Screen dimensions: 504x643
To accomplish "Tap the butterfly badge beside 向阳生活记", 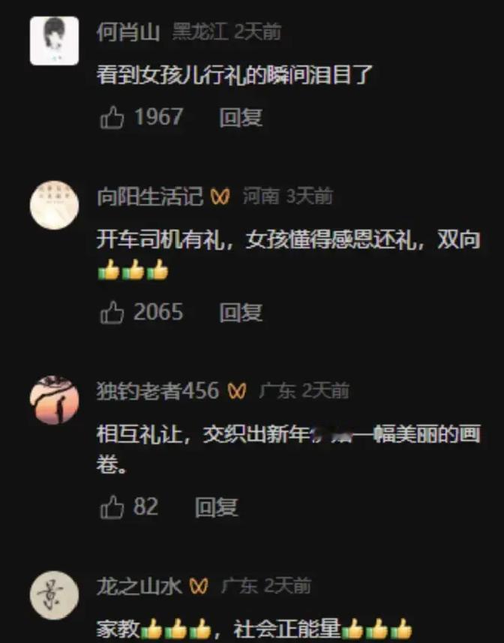I will [220, 197].
